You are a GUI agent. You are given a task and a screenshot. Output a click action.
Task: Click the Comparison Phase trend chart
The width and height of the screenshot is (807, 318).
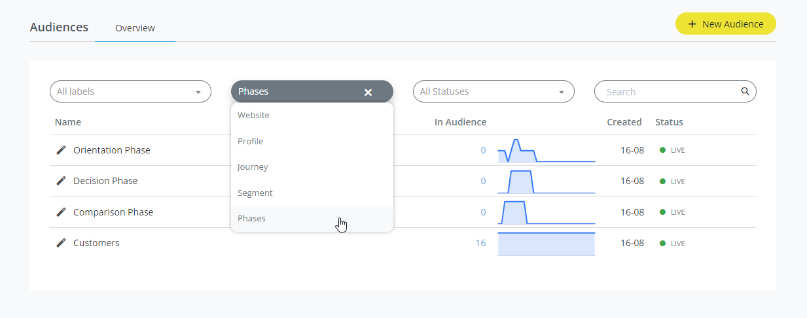point(547,212)
